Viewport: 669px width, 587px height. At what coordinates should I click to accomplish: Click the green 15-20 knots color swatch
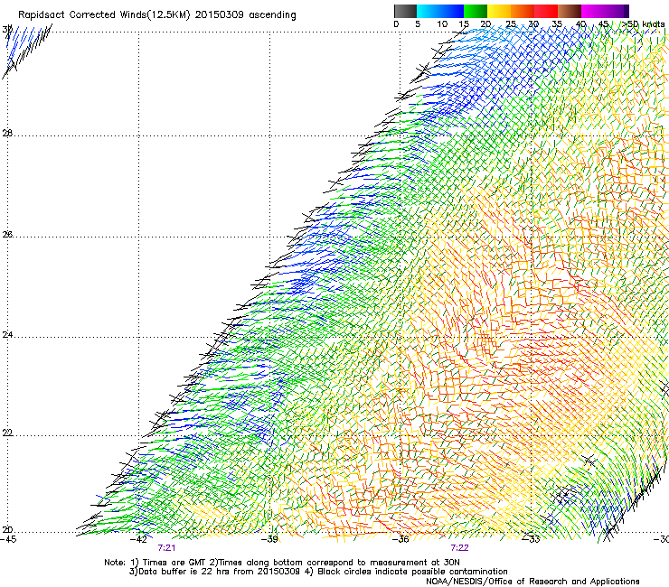476,11
